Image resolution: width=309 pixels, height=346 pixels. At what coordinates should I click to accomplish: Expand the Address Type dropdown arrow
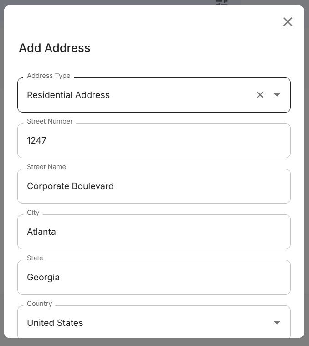coord(277,95)
